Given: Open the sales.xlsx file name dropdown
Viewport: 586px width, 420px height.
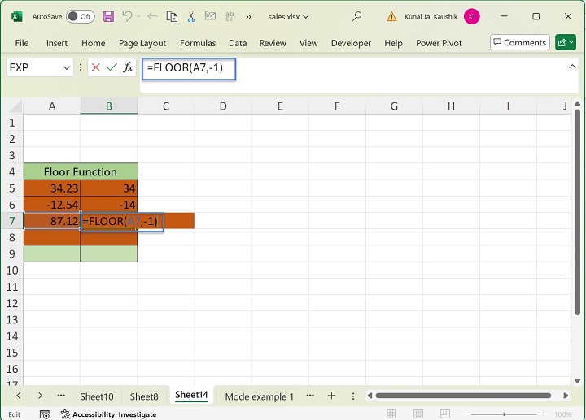Looking at the screenshot, I should (x=288, y=17).
